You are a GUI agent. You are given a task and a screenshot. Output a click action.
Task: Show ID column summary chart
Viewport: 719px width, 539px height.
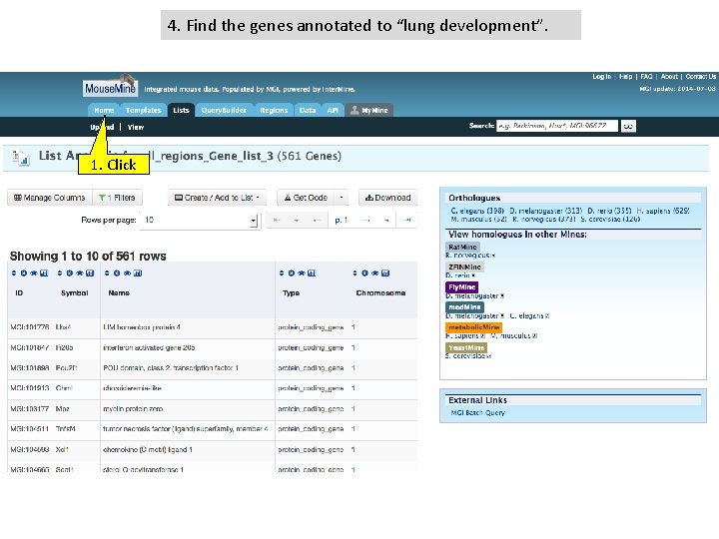tap(44, 273)
